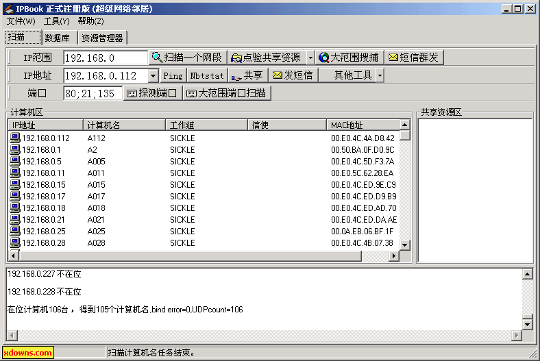Click the IP地址 input field

pyautogui.click(x=106, y=76)
